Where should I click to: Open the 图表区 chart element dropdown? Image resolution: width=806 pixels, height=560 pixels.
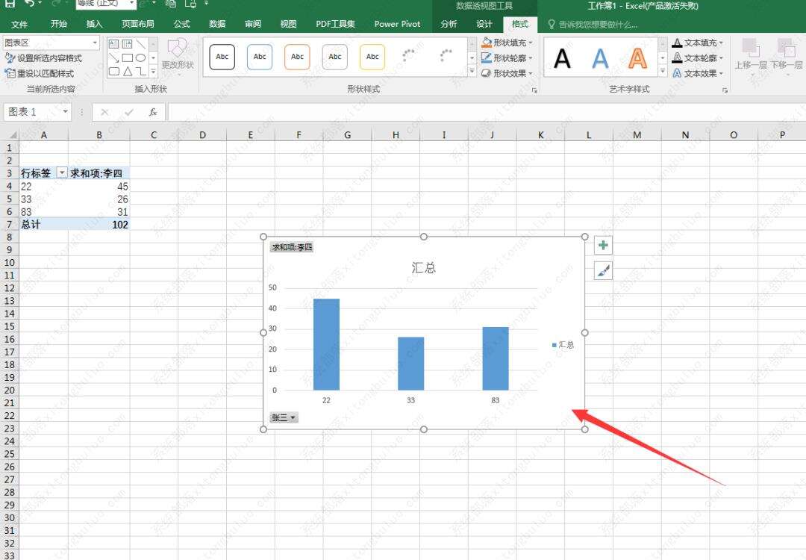94,43
